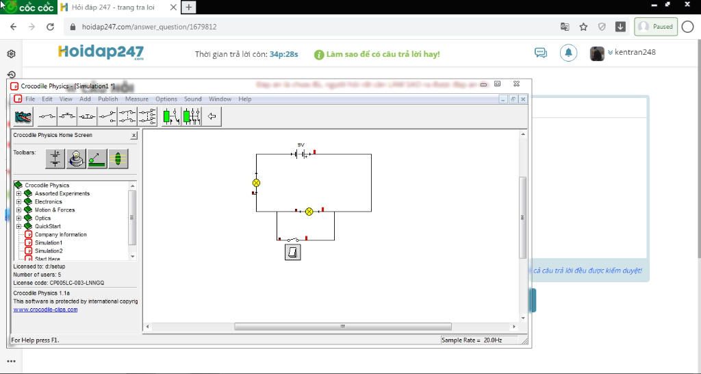Click the translate page icon
Image resolution: width=701 pixels, height=374 pixels.
[565, 27]
